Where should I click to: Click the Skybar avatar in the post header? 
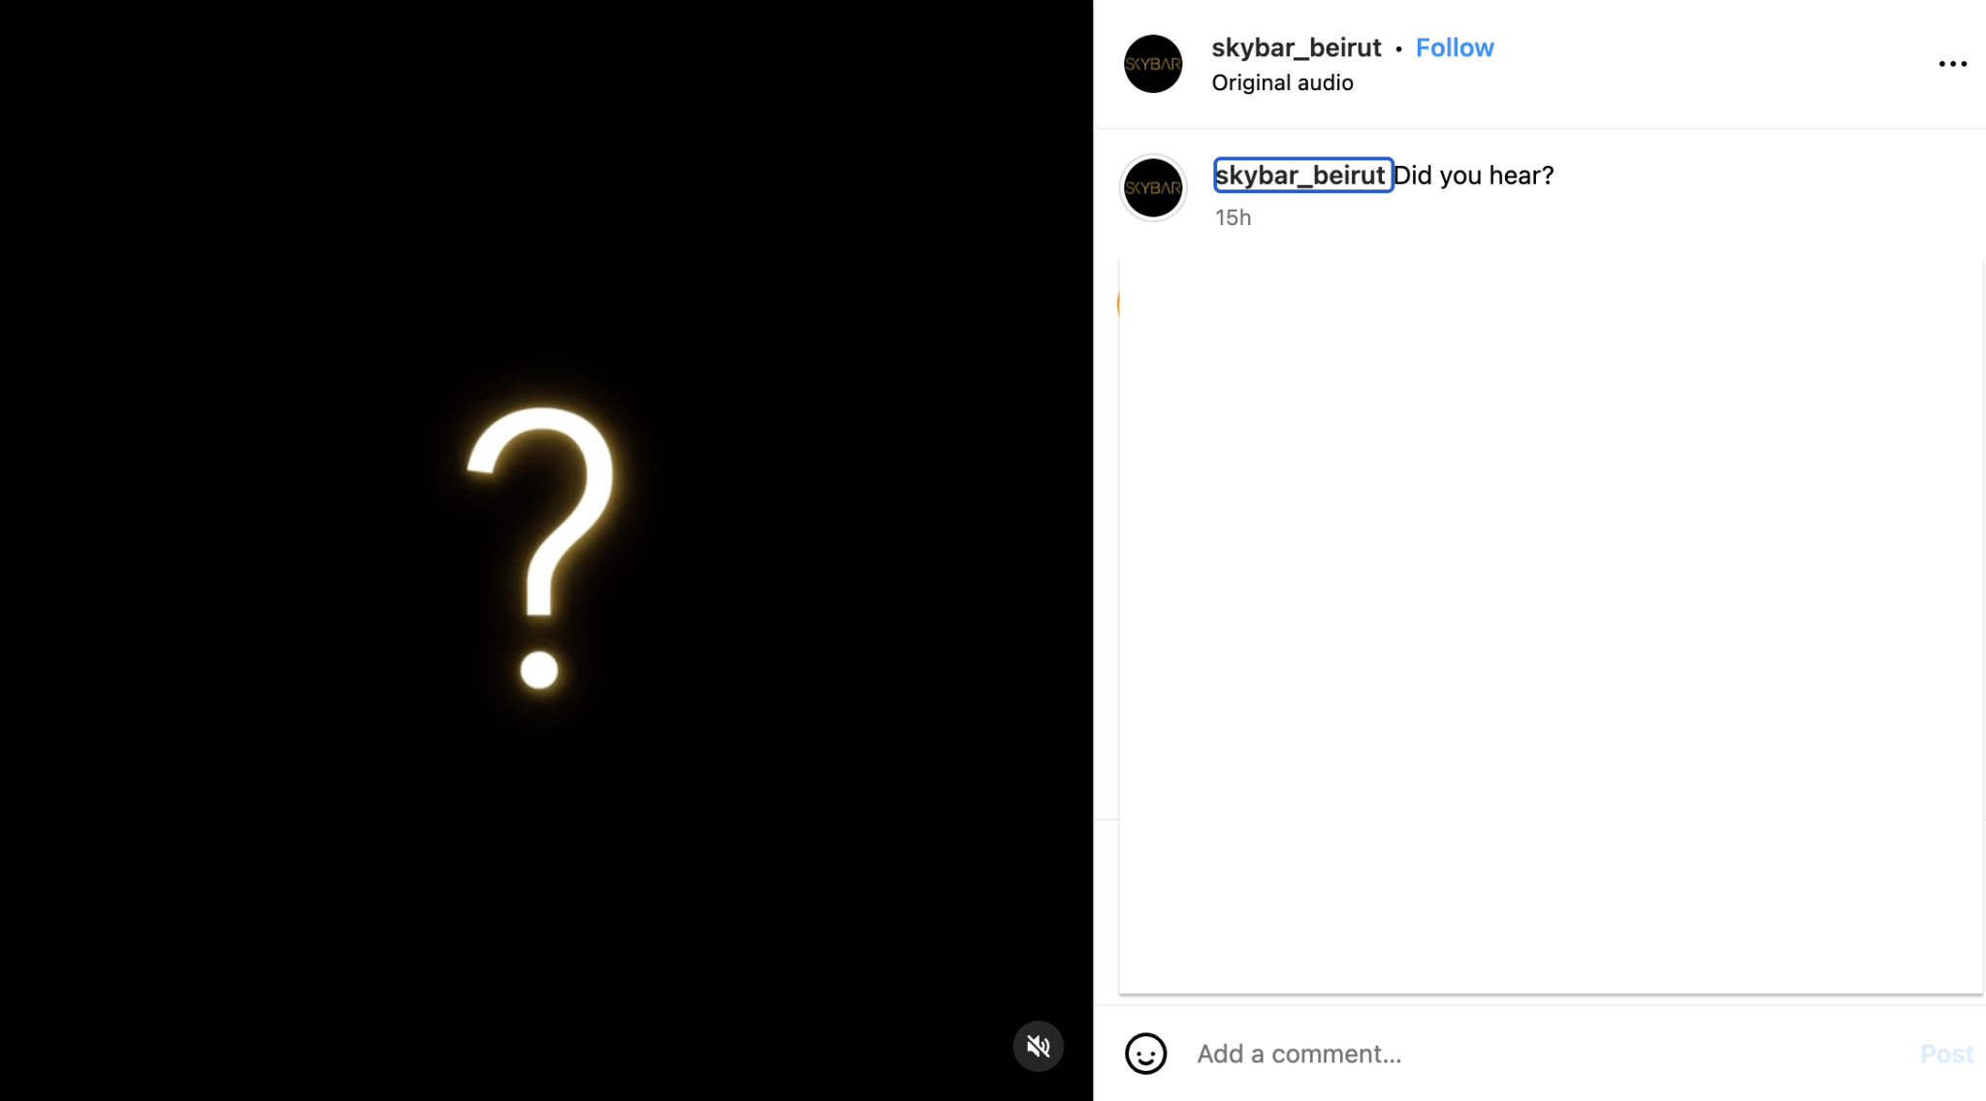click(1153, 64)
